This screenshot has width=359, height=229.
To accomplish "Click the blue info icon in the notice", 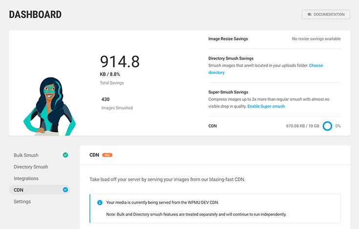I will [x=100, y=203].
